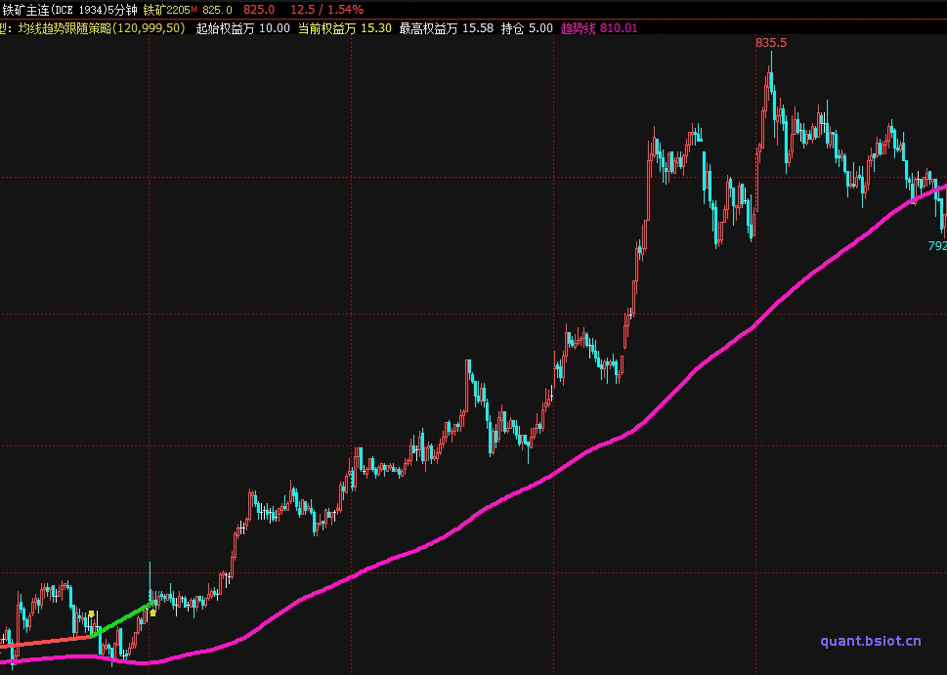Click the 起始权益万 10.00 indicator
947x675 pixels.
[242, 28]
